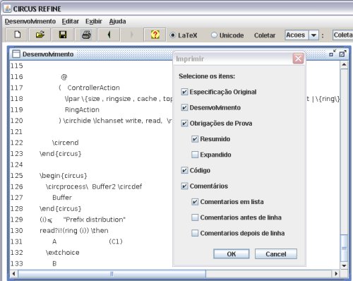Screen dimensions: 353x281
Task: Click the vertical scrollbar down arrow
Action: point(344,265)
